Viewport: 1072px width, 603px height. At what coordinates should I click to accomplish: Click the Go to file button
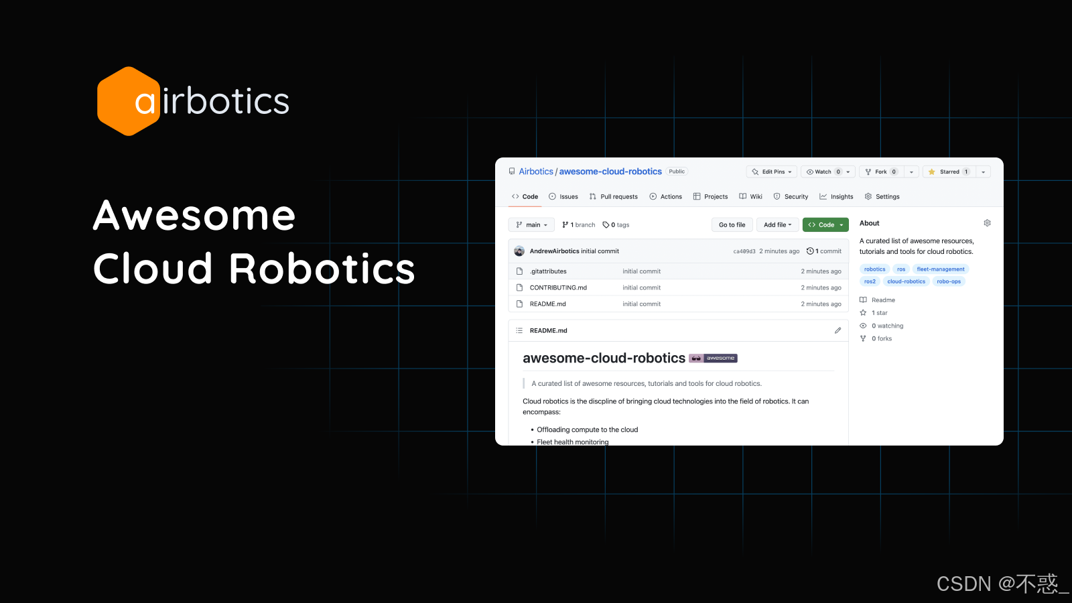tap(732, 225)
